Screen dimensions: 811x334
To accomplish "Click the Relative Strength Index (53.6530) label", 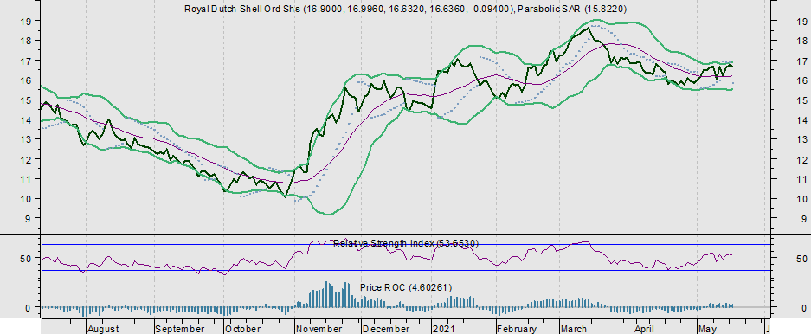I will [x=406, y=243].
